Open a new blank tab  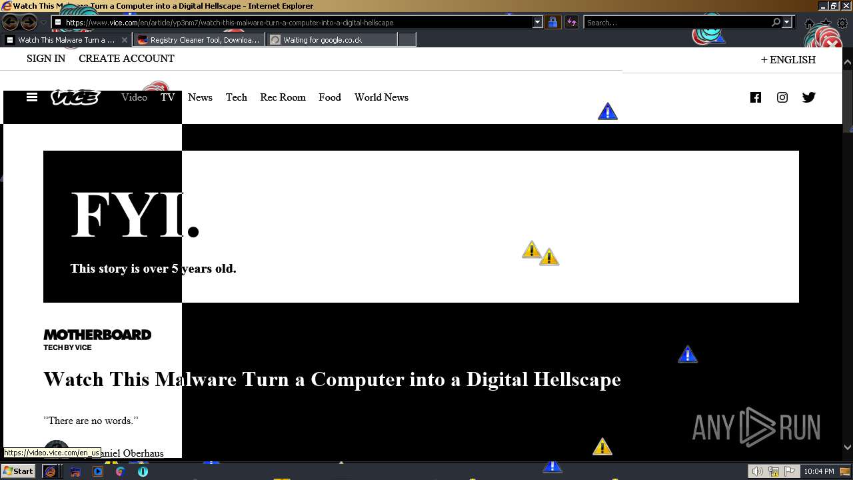pos(407,40)
